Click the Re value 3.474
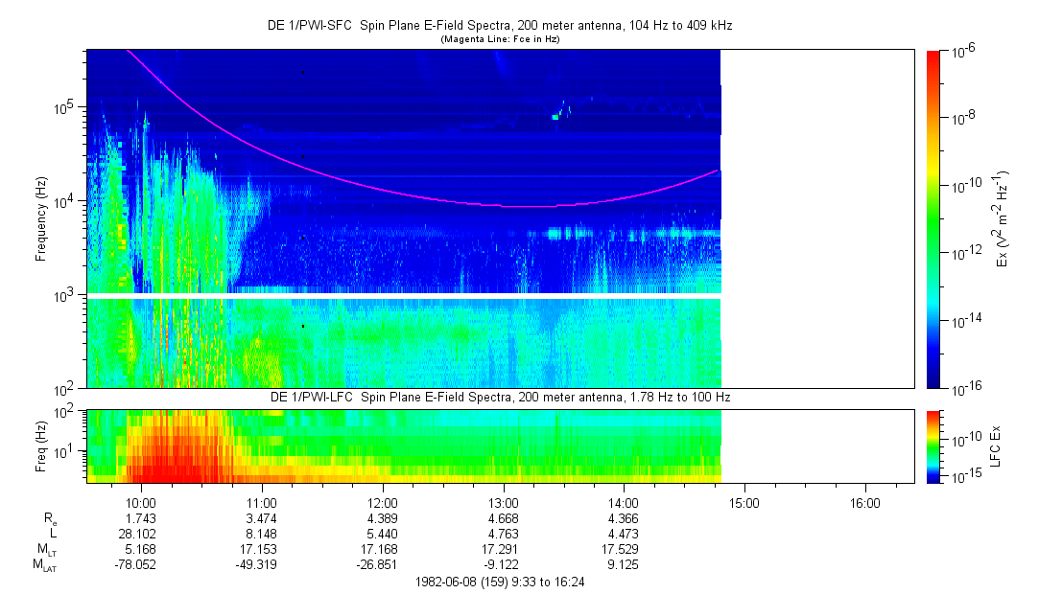This screenshot has height=594, width=1039. (262, 518)
